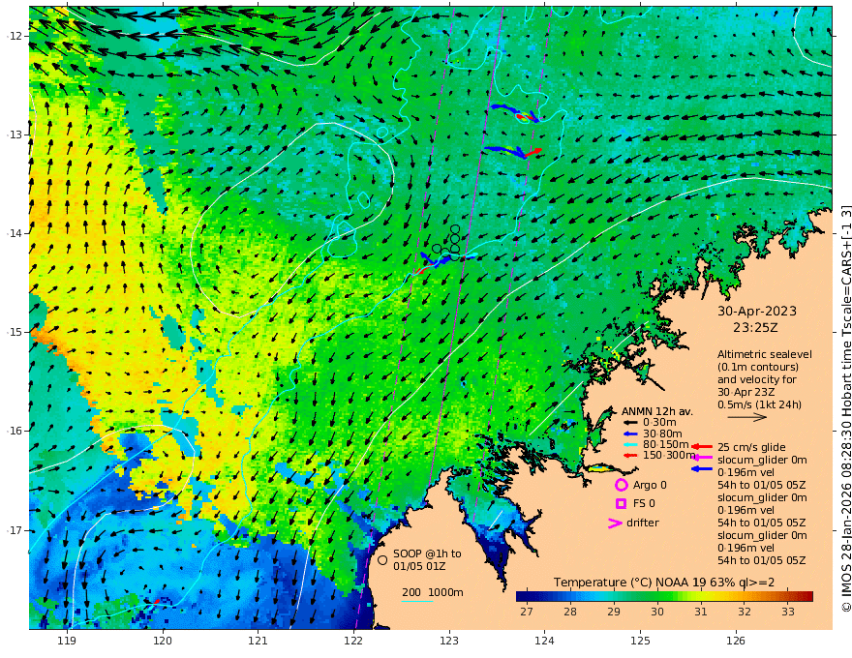This screenshot has width=852, height=658.
Task: Click latitude label -17 on left axis
Action: coord(15,530)
